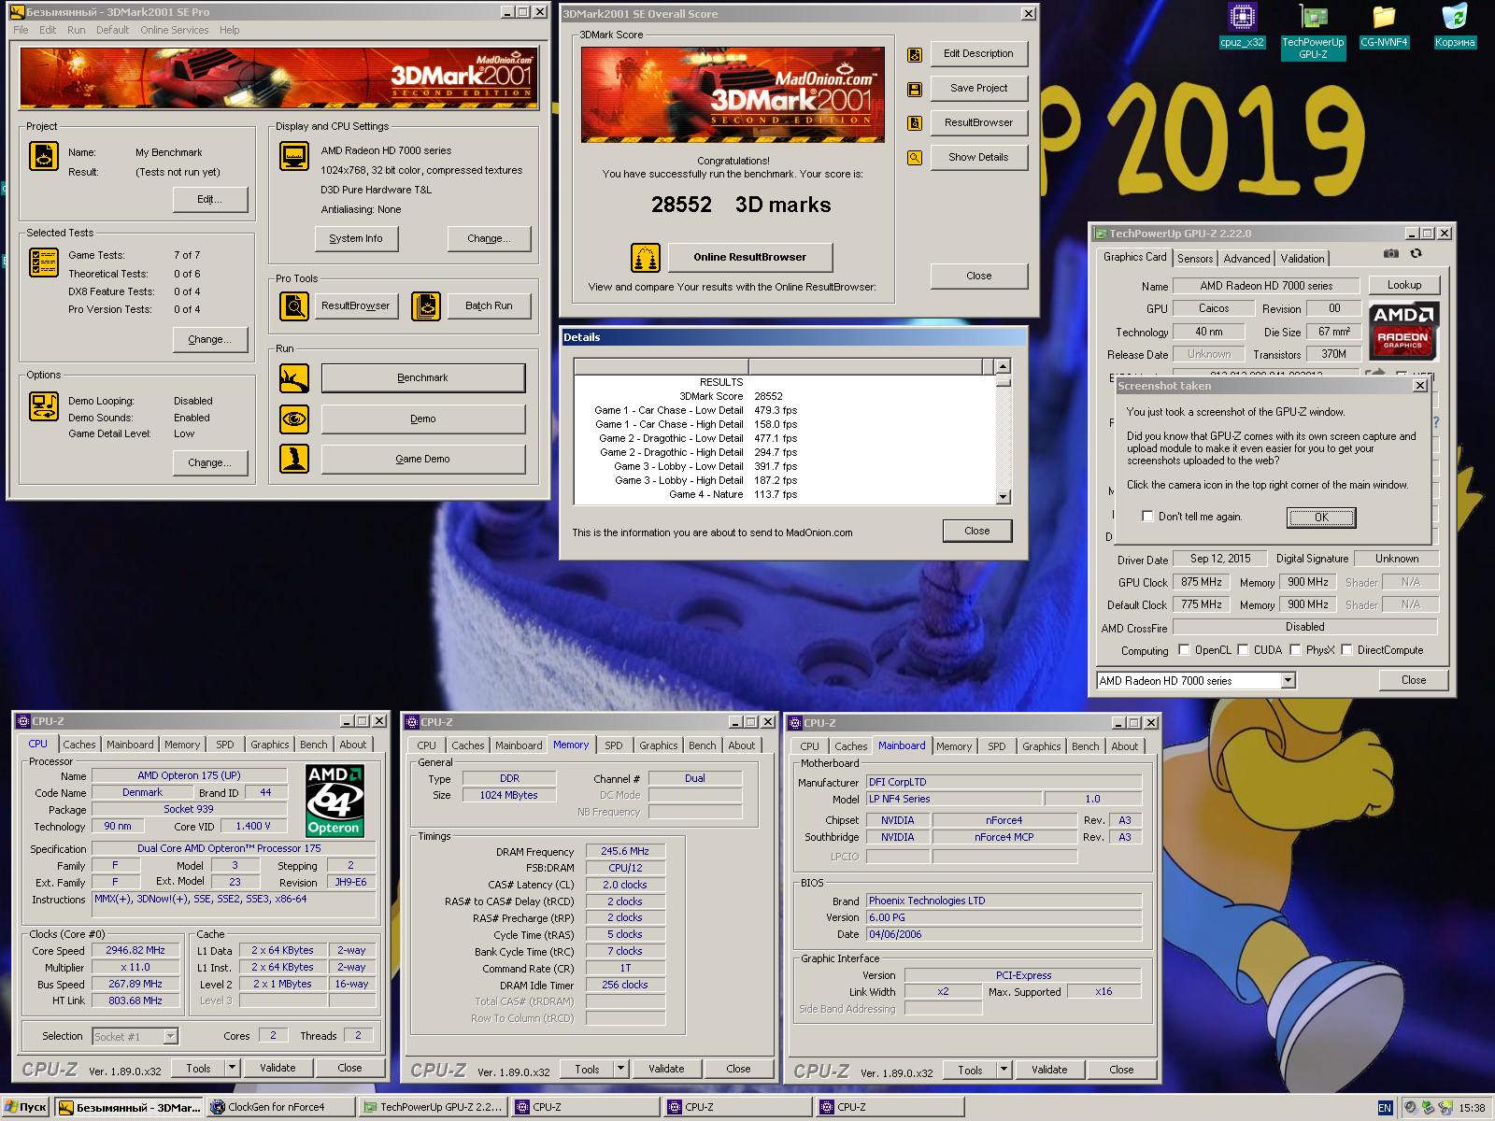Click the Details list scroll up arrow
The image size is (1495, 1121).
1004,367
